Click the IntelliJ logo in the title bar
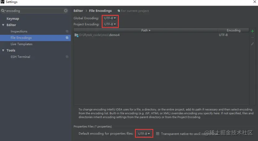 [2, 2]
